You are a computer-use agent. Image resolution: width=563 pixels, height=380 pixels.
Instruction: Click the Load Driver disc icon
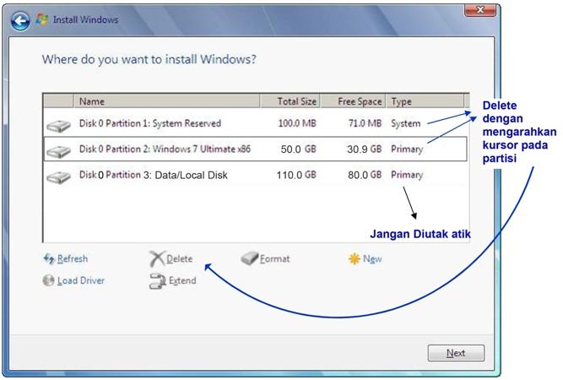[48, 280]
